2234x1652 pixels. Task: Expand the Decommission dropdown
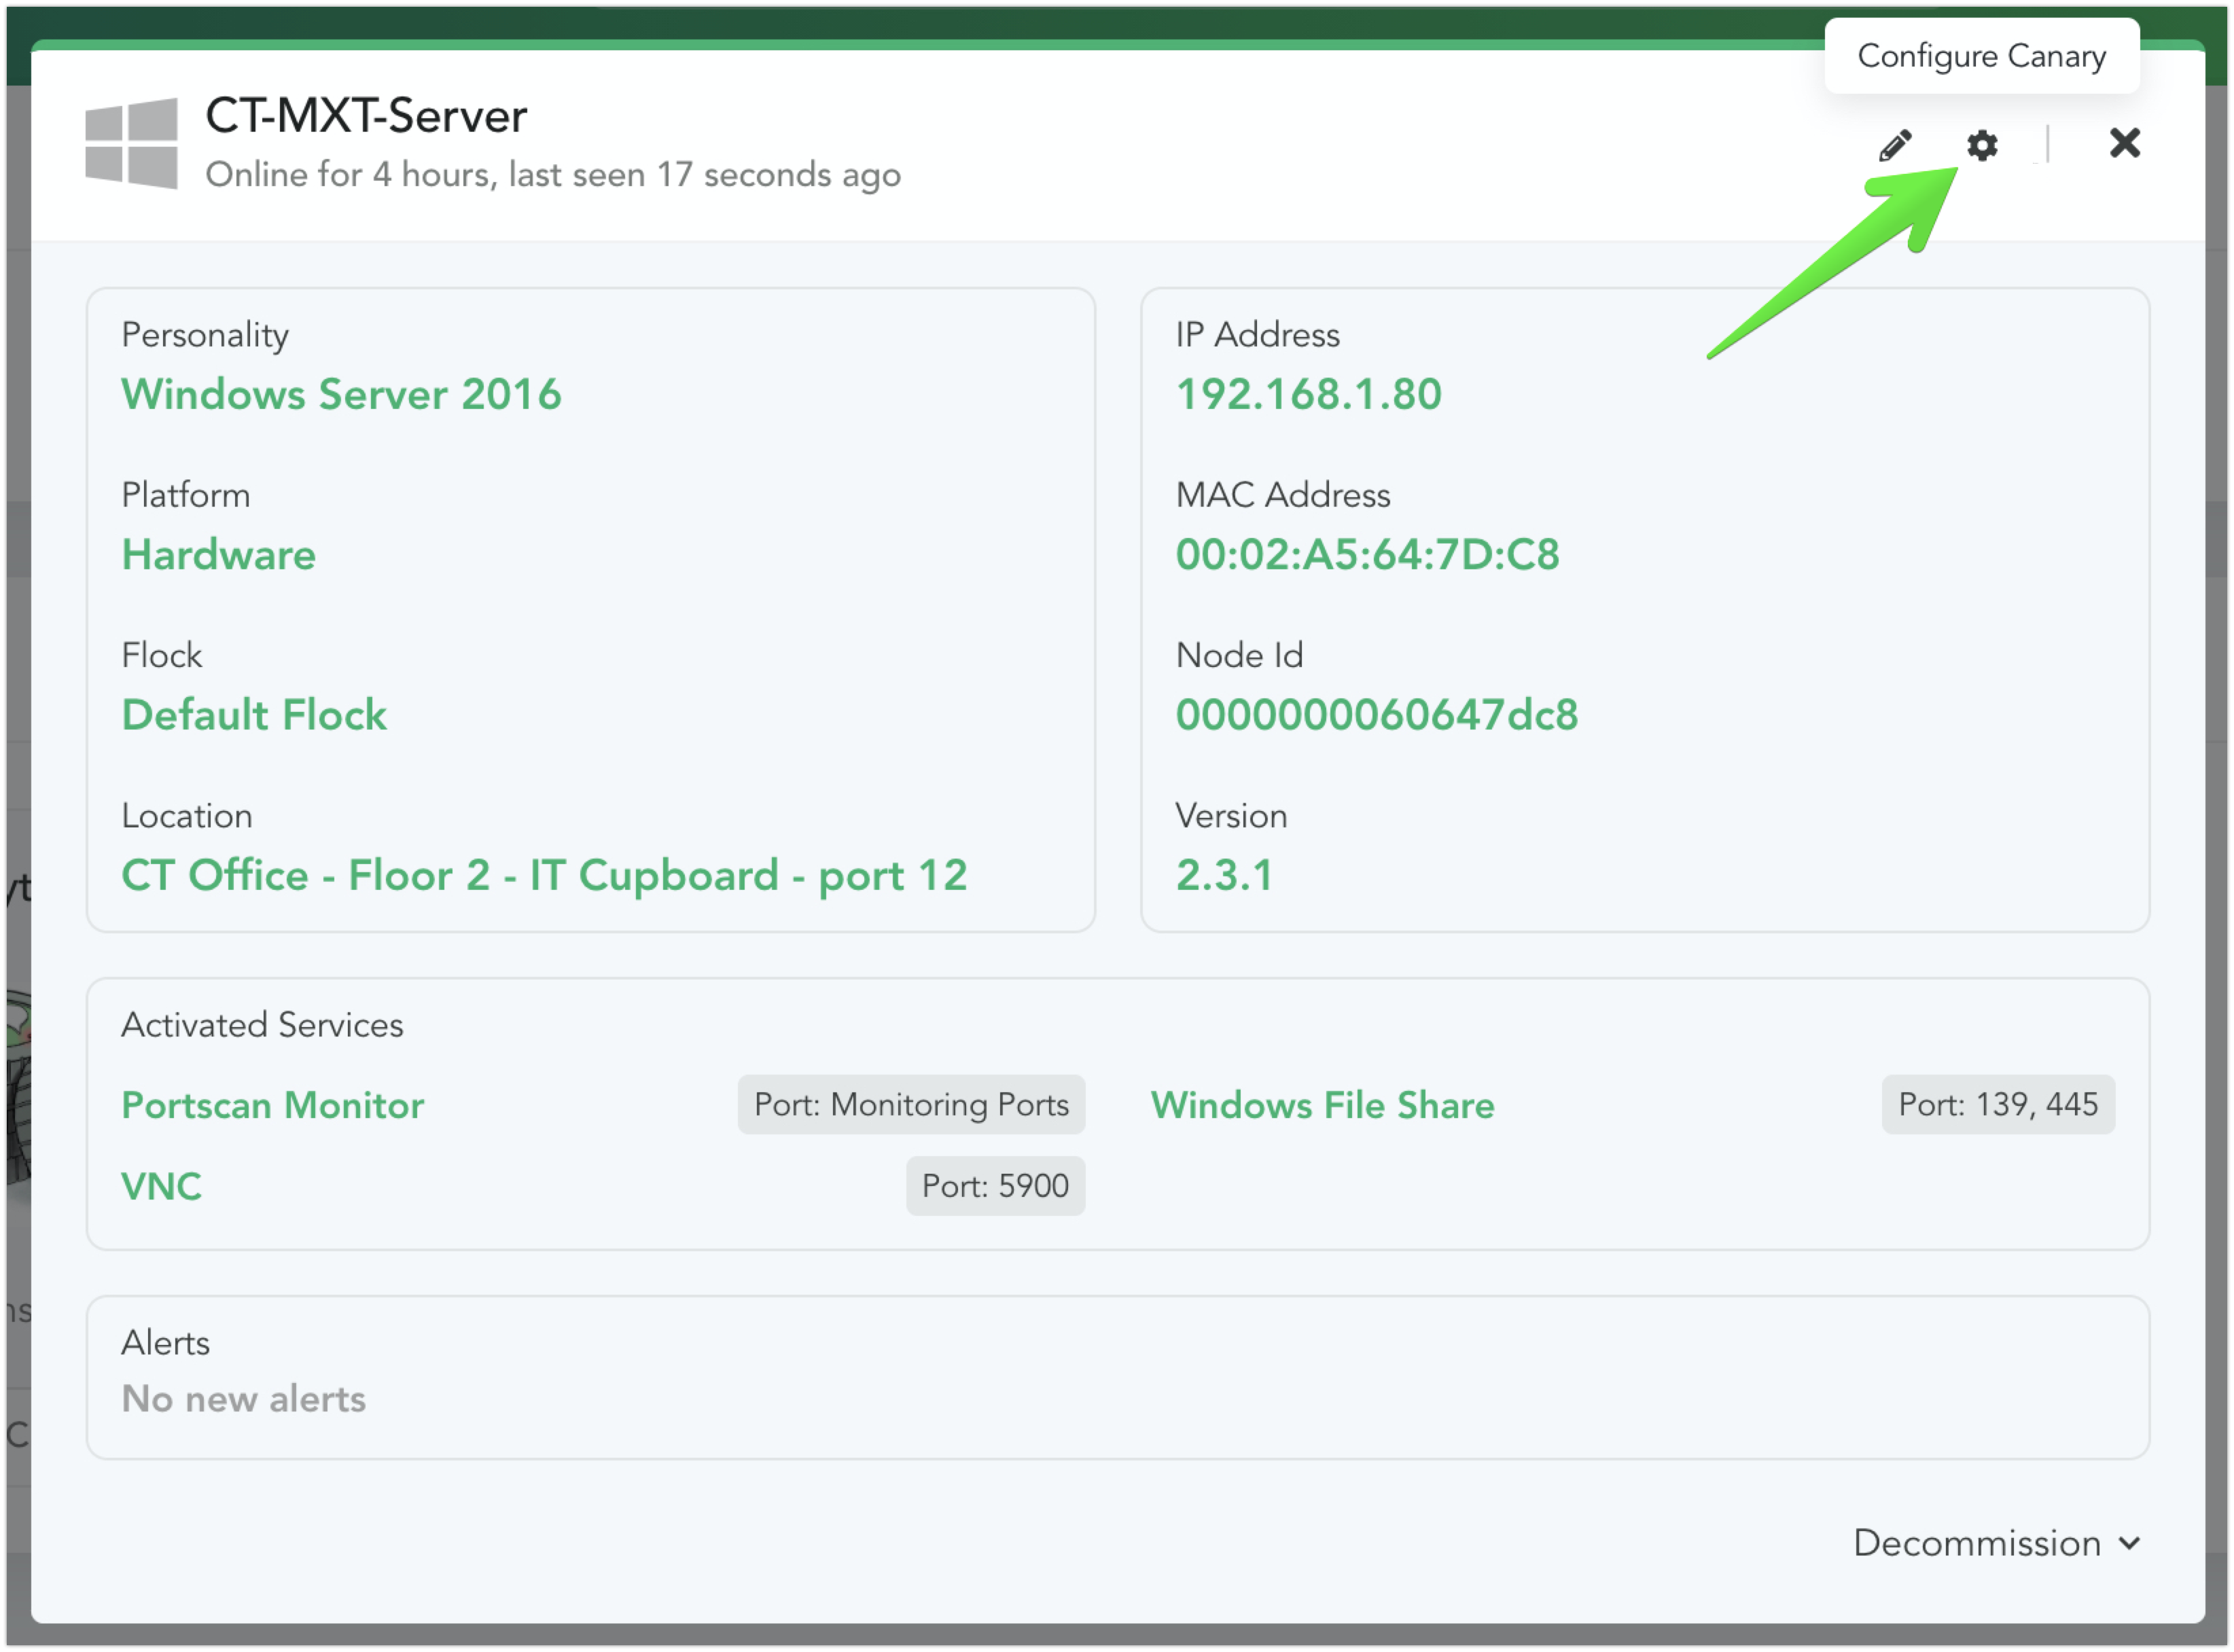point(1977,1543)
